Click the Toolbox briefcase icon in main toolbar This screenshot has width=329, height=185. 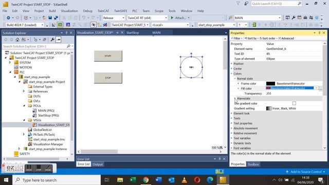coord(305,18)
